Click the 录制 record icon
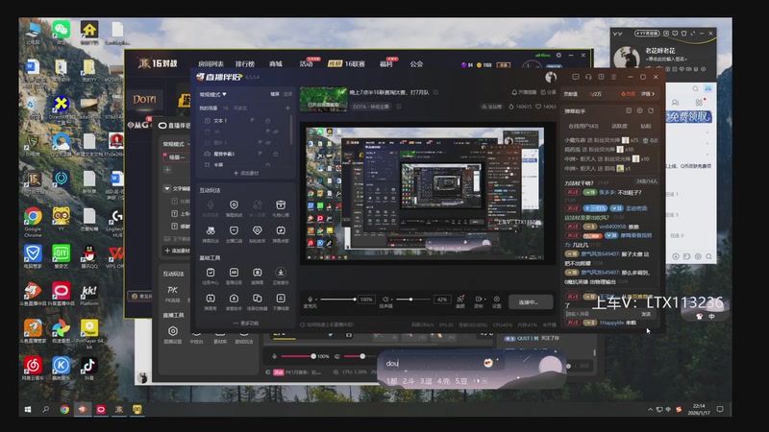The height and width of the screenshot is (432, 769). point(478,299)
